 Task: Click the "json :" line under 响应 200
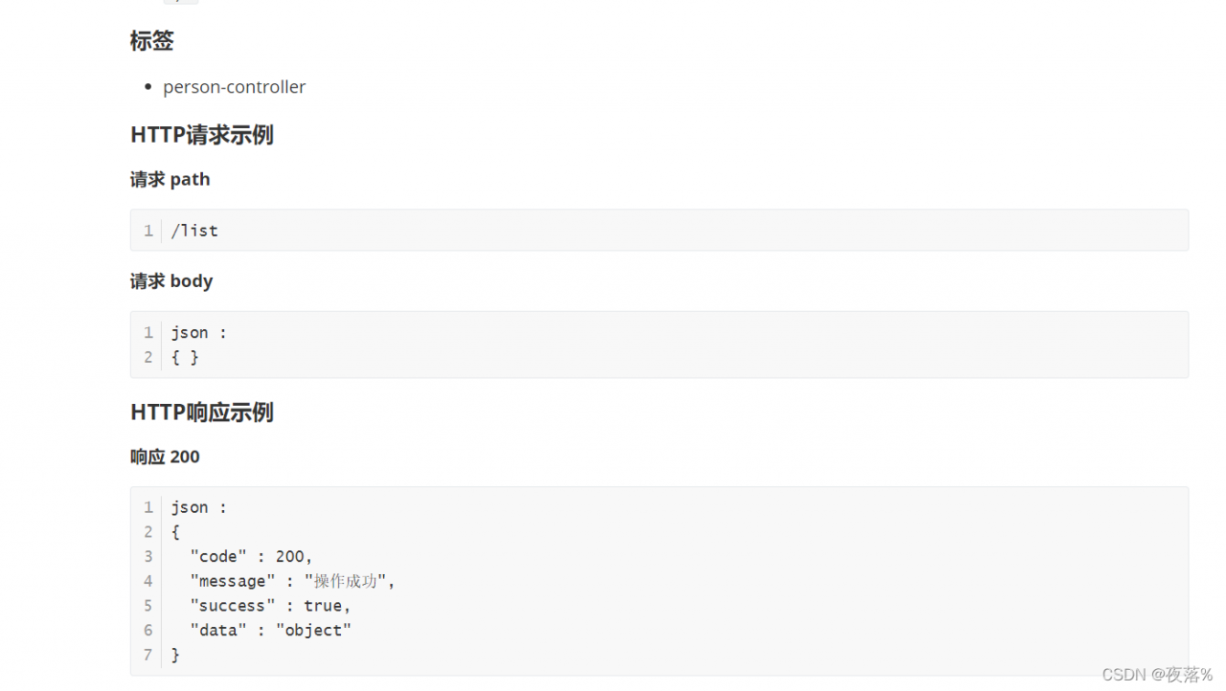pyautogui.click(x=199, y=507)
